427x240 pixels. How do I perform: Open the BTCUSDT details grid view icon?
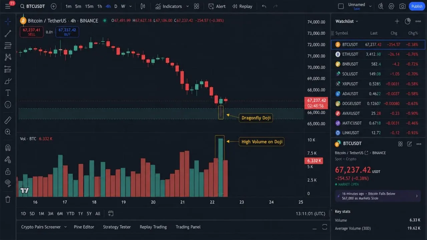[x=400, y=144]
